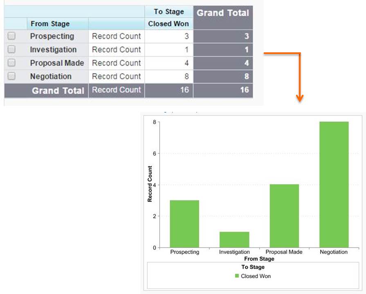Enable the Negotiation row checkbox
This screenshot has width=366, height=294.
(x=11, y=76)
